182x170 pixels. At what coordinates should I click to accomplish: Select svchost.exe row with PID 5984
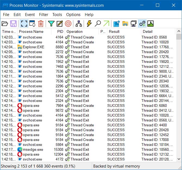point(88,145)
